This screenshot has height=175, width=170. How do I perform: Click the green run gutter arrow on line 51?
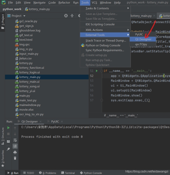(x=97, y=71)
